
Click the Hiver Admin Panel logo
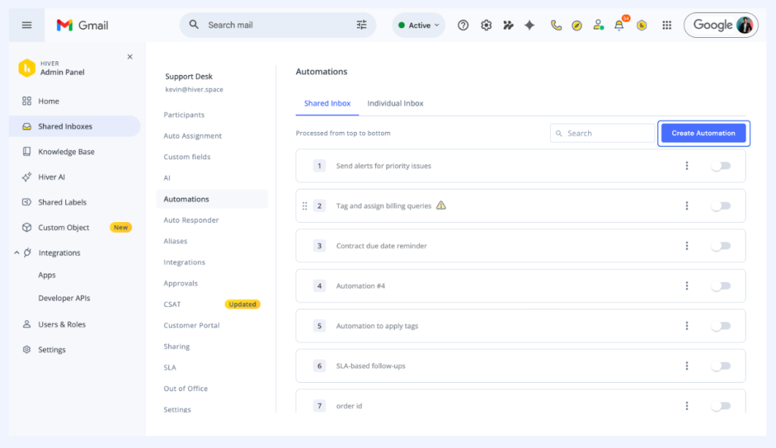point(27,68)
